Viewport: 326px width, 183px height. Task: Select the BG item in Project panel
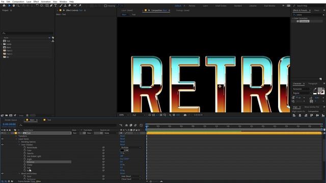coord(8,57)
